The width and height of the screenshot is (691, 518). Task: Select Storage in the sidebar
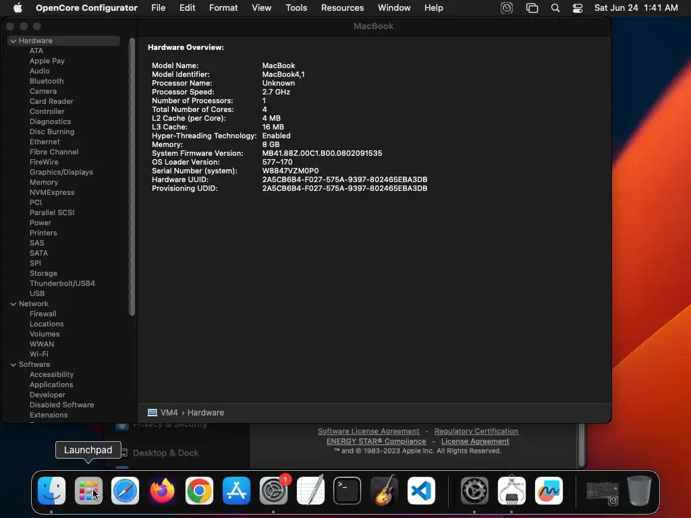click(x=43, y=274)
